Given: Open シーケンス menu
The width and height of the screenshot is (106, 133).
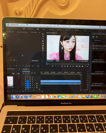Looking at the screenshot, I should tap(39, 25).
